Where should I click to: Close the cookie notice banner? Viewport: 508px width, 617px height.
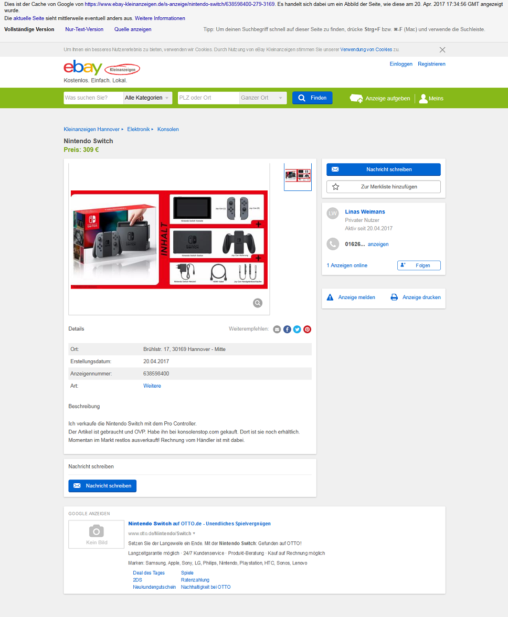[442, 49]
